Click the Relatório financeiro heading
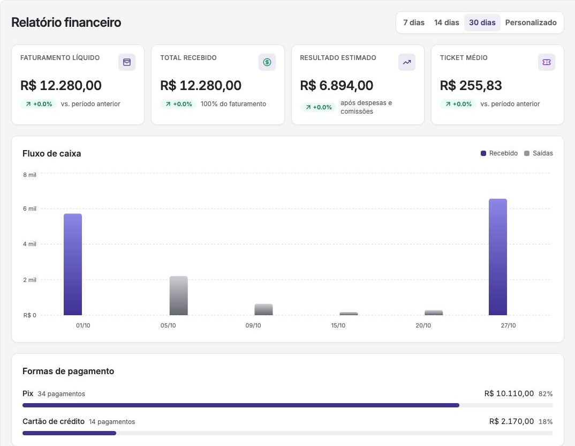Viewport: 575px width, 446px height. 66,23
